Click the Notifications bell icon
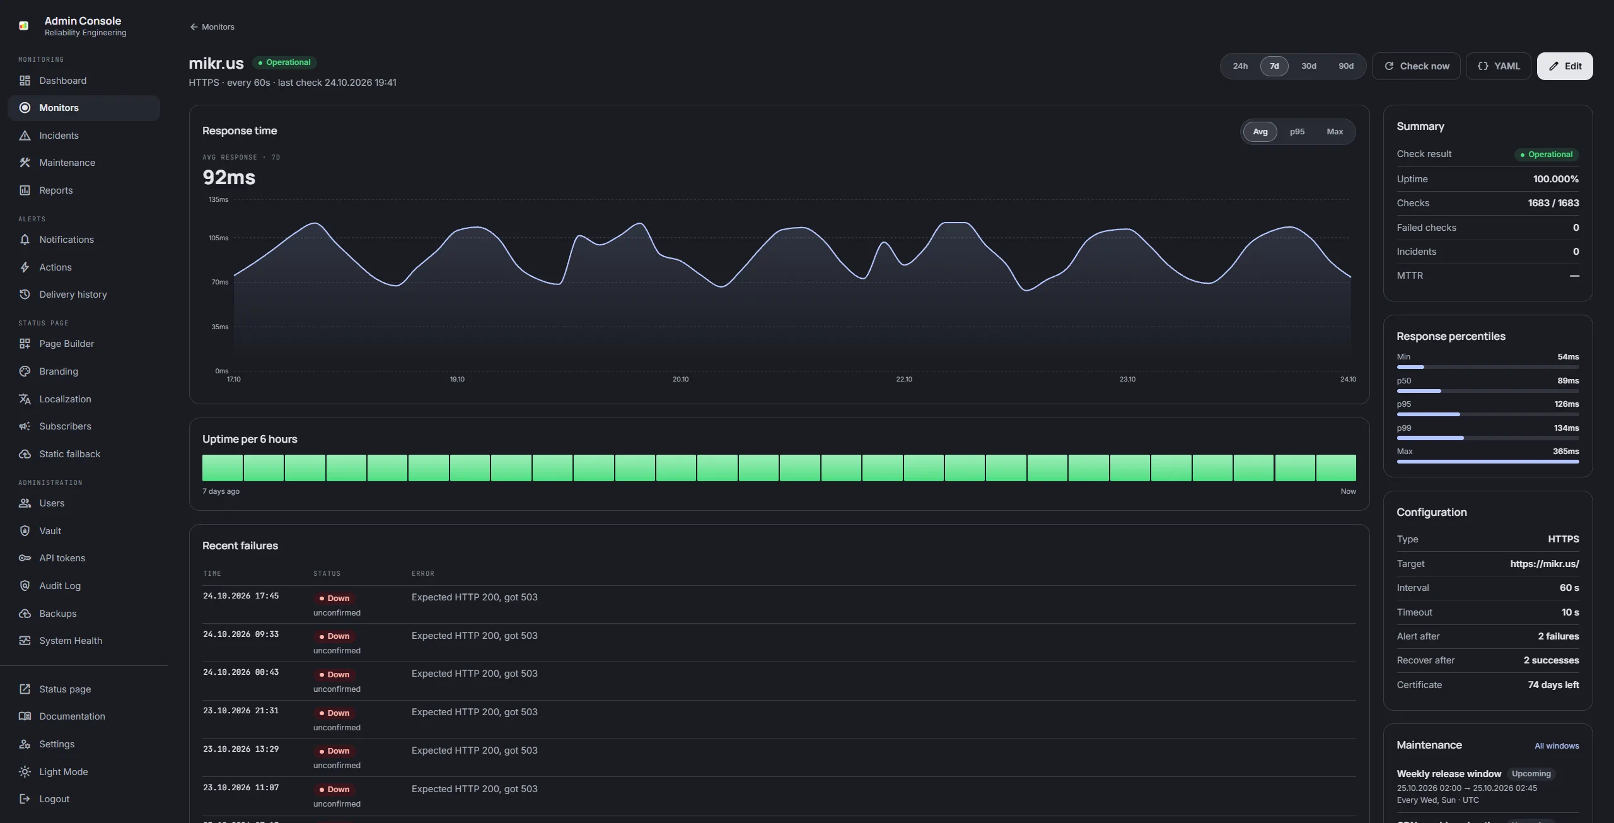 [x=25, y=240]
